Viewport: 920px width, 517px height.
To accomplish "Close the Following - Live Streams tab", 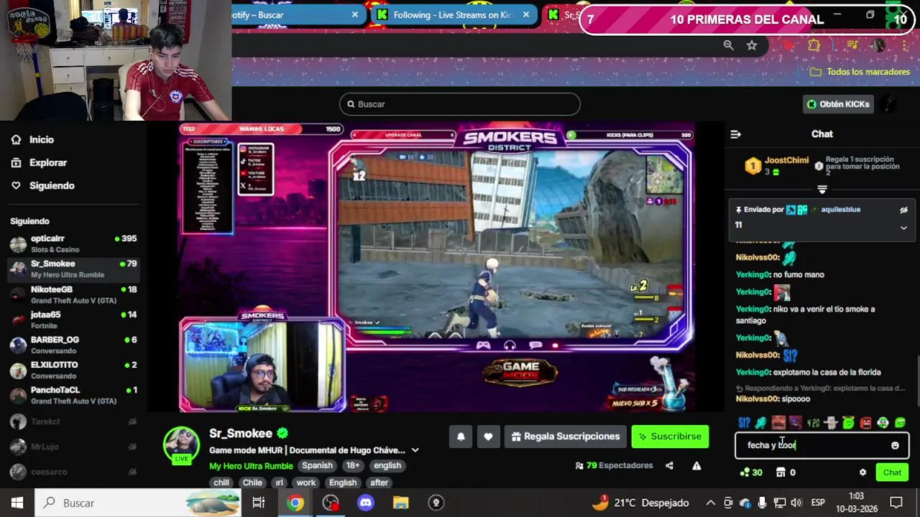I will pos(526,14).
